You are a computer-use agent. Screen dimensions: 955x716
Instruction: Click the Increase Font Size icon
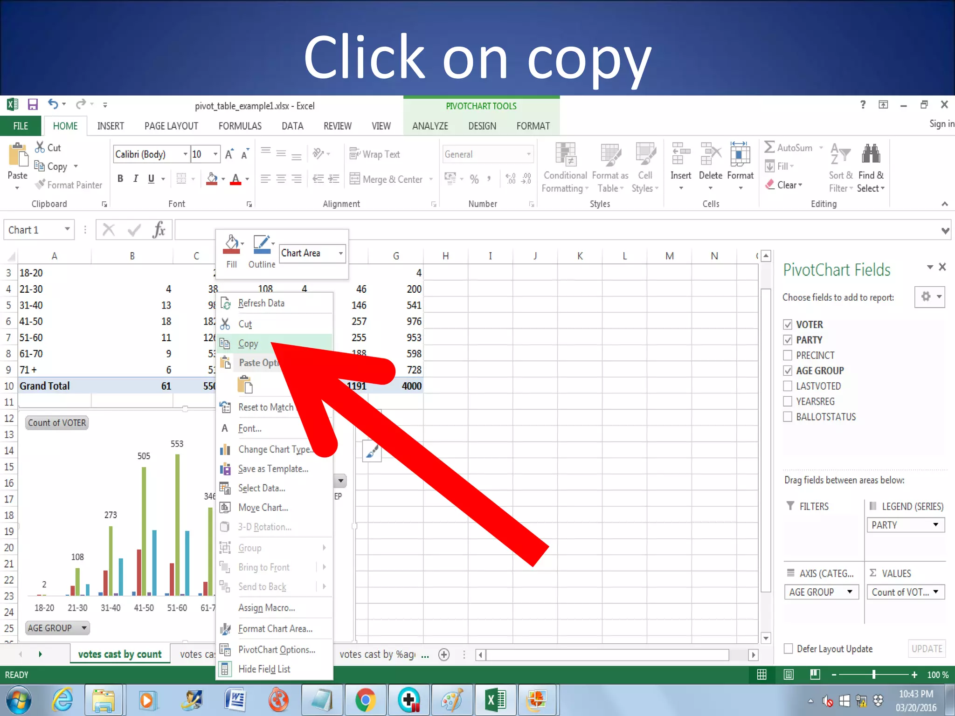coord(229,154)
